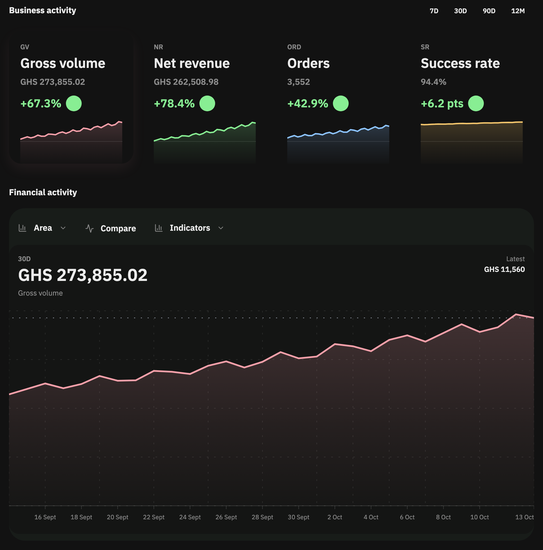Viewport: 543px width, 550px height.
Task: Click the green dot beside +78.4%
Action: coord(207,103)
